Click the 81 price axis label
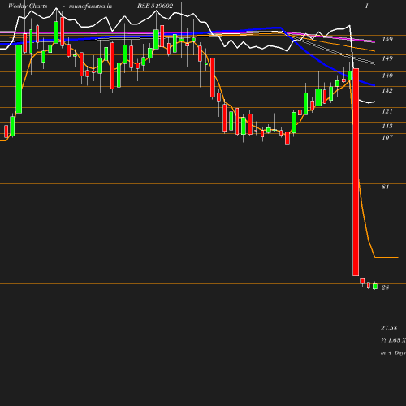The image size is (406, 406). pyautogui.click(x=386, y=187)
